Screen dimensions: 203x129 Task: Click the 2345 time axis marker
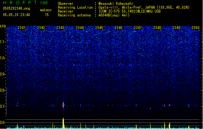click(x=99, y=28)
